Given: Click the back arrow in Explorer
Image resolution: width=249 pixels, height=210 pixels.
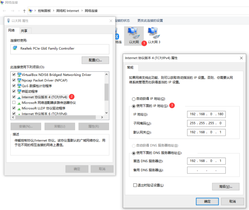Looking at the screenshot, I should pos(4,11).
